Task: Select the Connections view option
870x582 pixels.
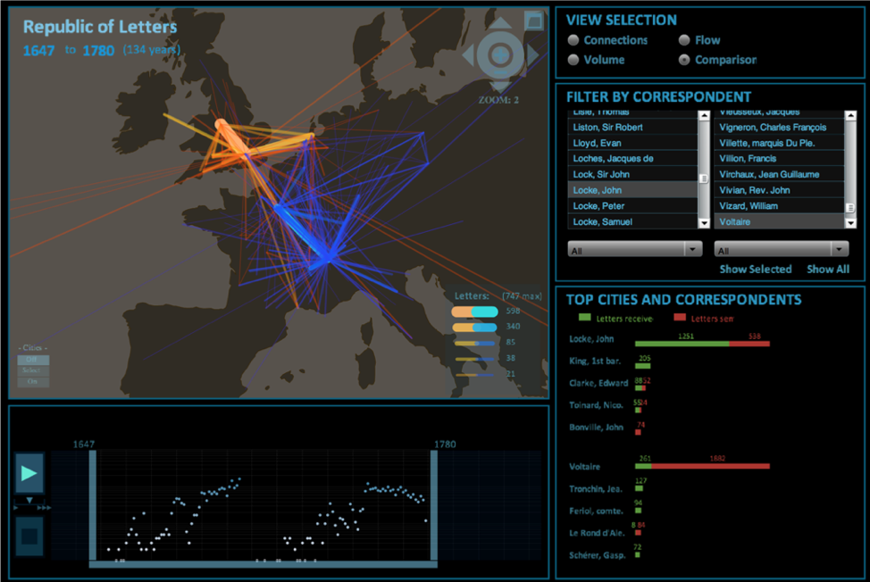Action: (573, 40)
